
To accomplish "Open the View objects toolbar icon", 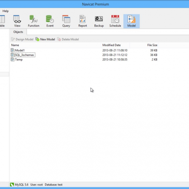I will 17,21.
